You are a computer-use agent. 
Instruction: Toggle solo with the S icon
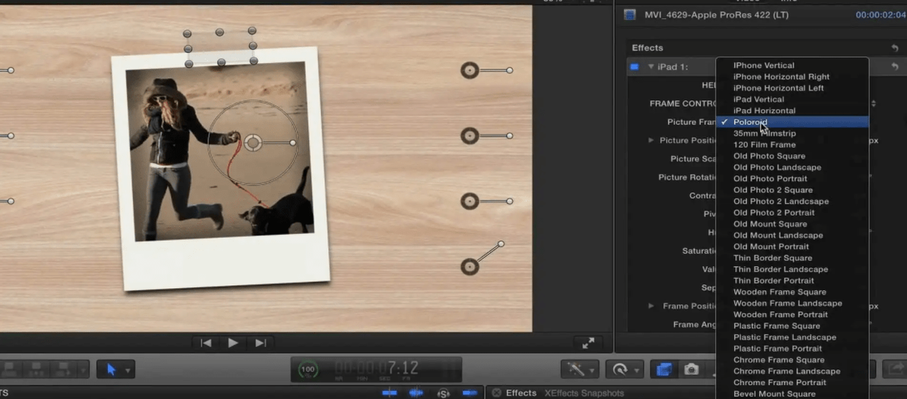point(444,393)
